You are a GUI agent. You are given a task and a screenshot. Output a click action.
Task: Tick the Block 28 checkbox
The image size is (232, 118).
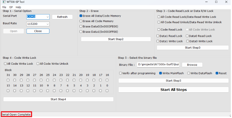click(28, 80)
